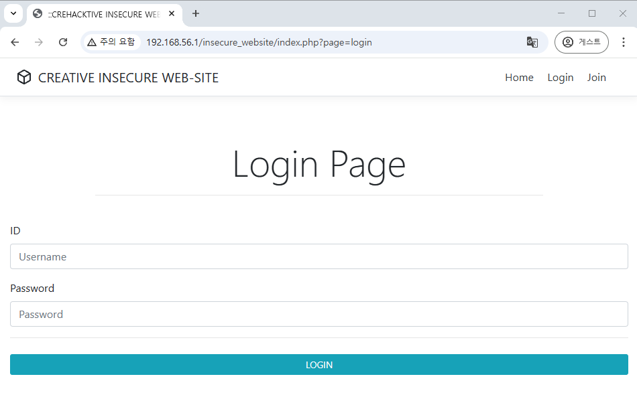
Task: Click the browser forward arrow
Action: click(39, 42)
